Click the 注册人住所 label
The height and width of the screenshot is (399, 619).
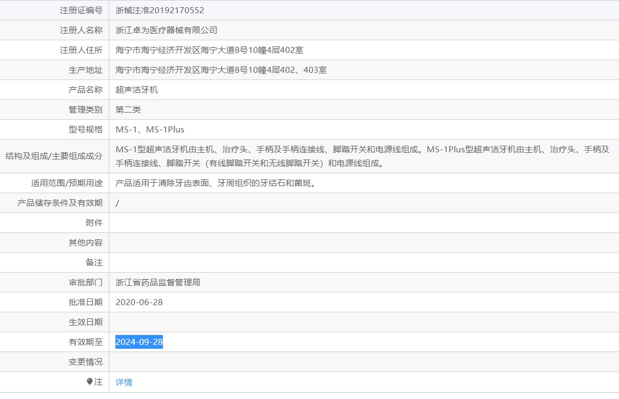tap(81, 50)
